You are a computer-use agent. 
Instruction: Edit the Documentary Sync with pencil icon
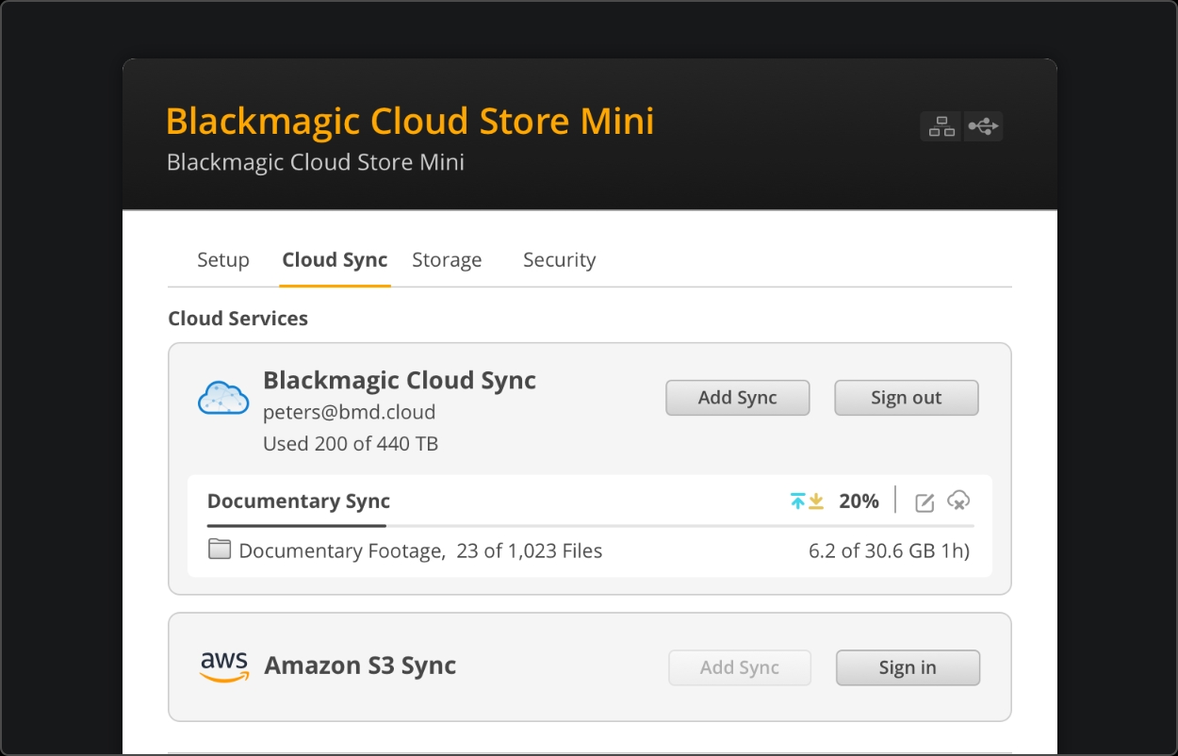925,502
